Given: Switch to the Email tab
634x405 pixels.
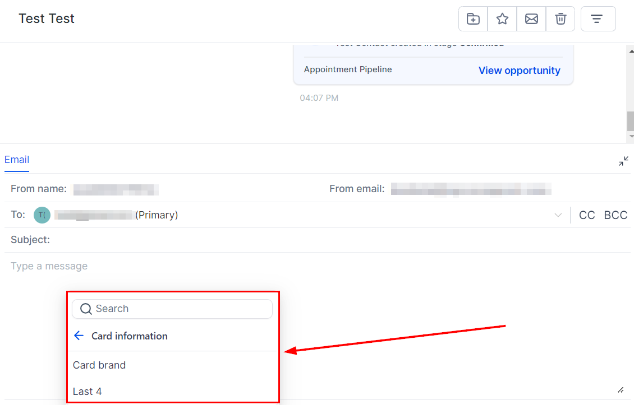Looking at the screenshot, I should click(17, 160).
